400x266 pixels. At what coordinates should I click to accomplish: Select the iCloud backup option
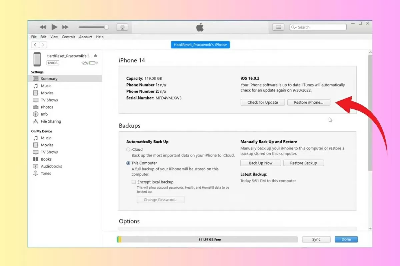[x=128, y=149]
